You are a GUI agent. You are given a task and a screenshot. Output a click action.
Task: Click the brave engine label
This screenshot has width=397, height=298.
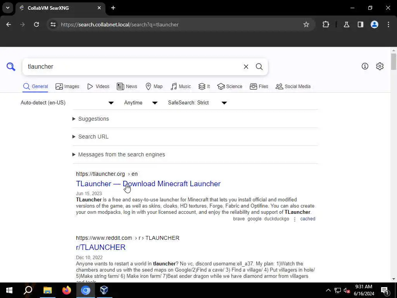click(x=239, y=219)
